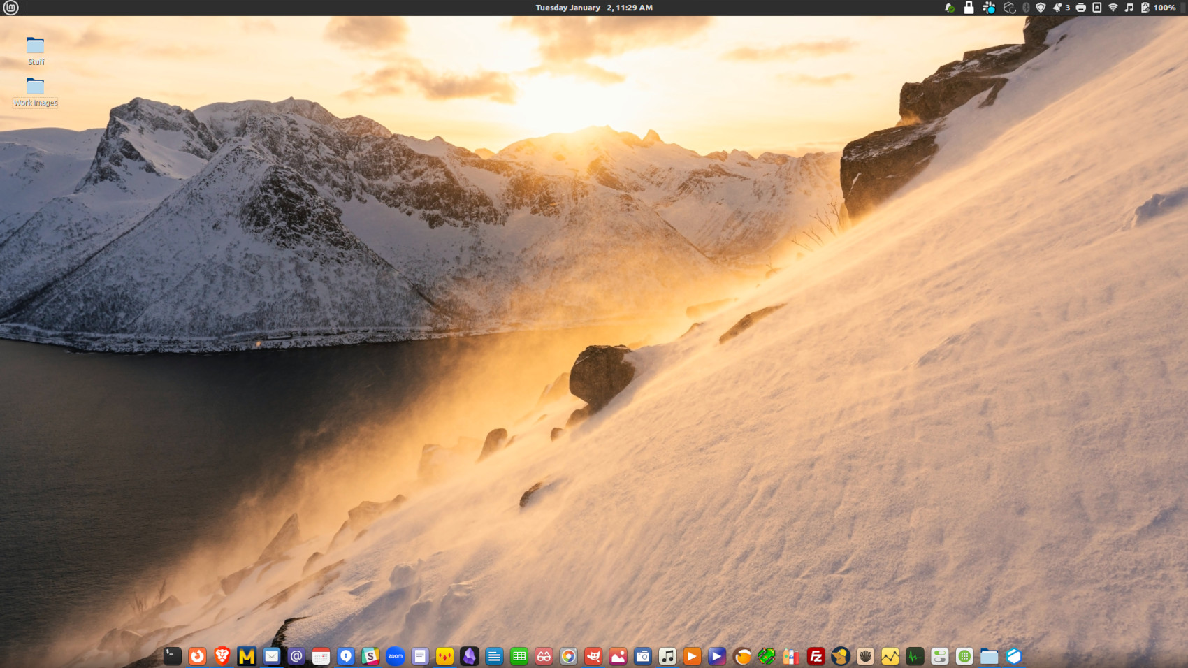The width and height of the screenshot is (1188, 668).
Task: Click the music note tray icon to adjust volume
Action: pyautogui.click(x=1129, y=8)
